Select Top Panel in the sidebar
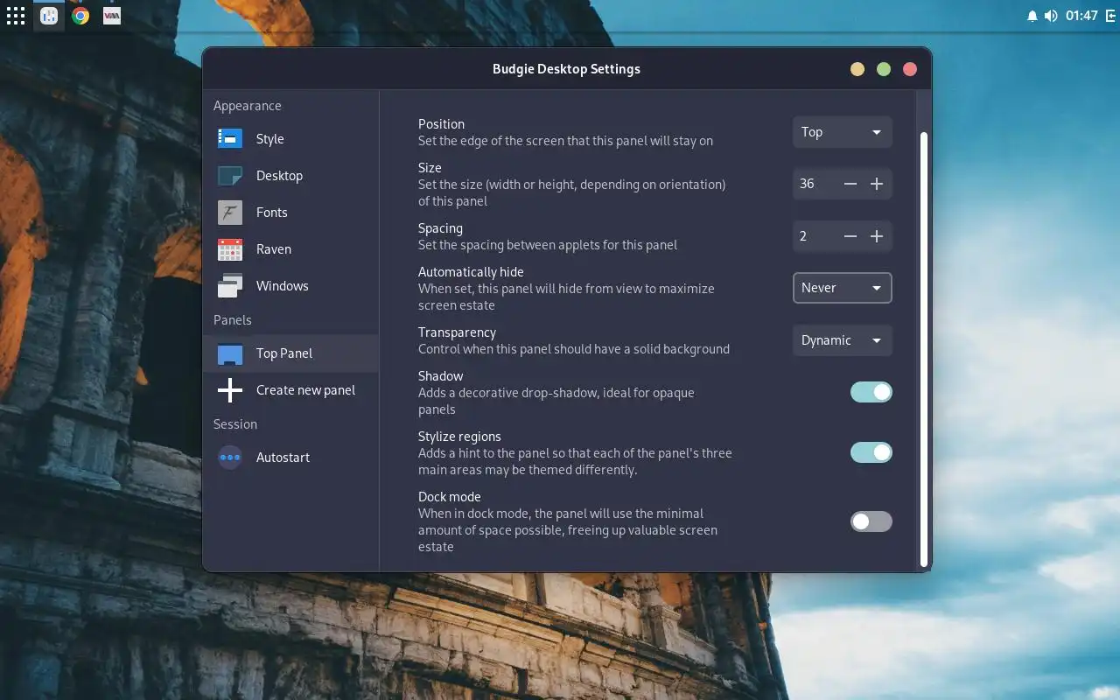Viewport: 1120px width, 700px height. pos(291,353)
